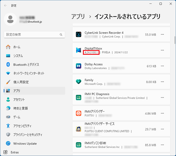Viewport: 176px width, 156px height.
Task: Click the アクセシビリティ figure icon
Action: point(8,126)
